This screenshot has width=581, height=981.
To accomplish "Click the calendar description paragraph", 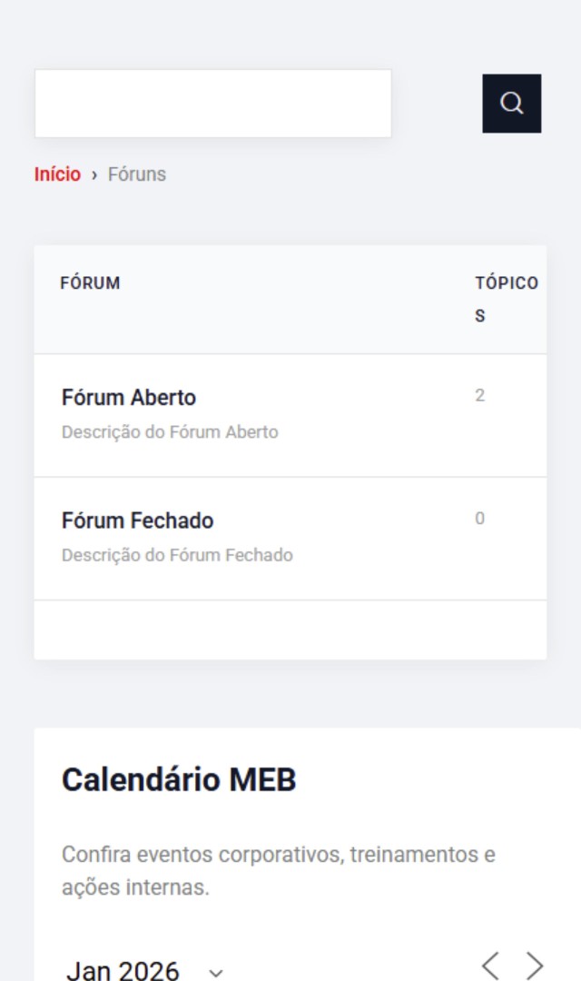I will tap(279, 870).
